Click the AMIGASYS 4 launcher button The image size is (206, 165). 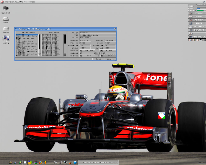click(197, 37)
